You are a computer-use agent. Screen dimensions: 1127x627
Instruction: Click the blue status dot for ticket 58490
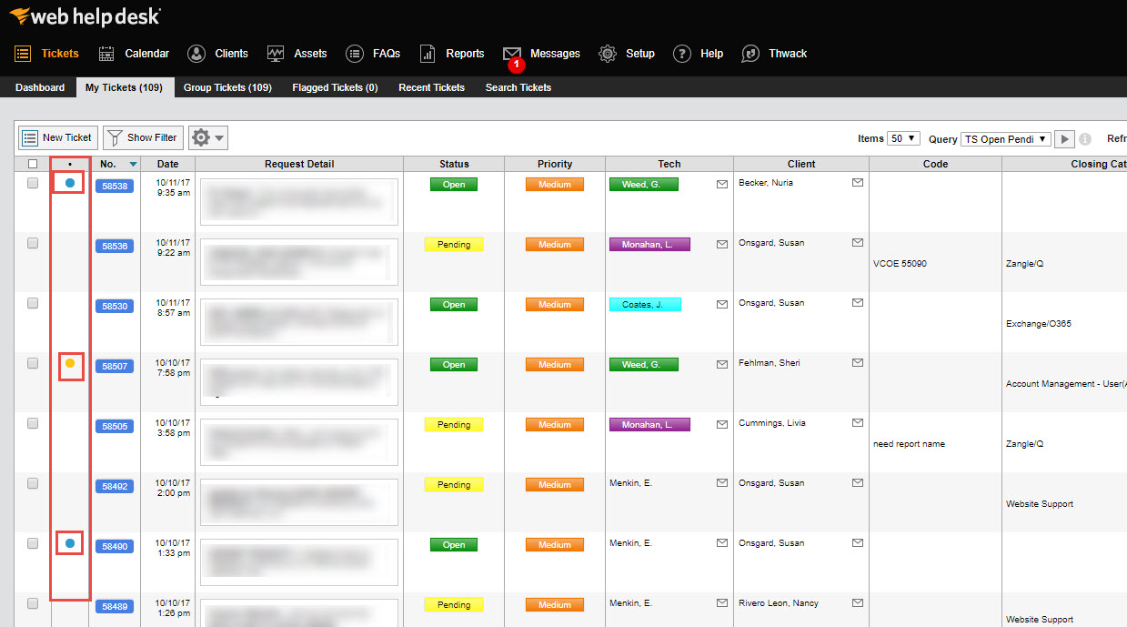click(68, 542)
